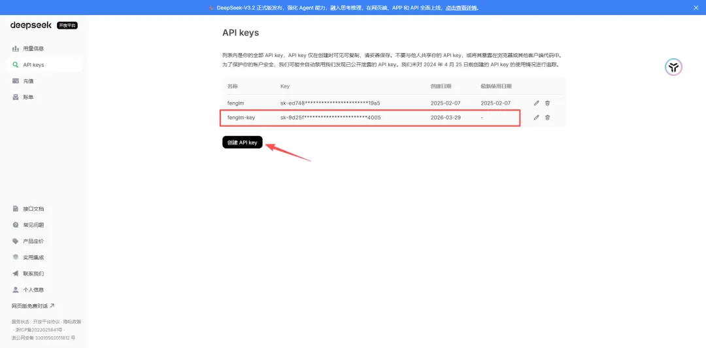Click 开放平台协议 footer link

tap(47, 322)
